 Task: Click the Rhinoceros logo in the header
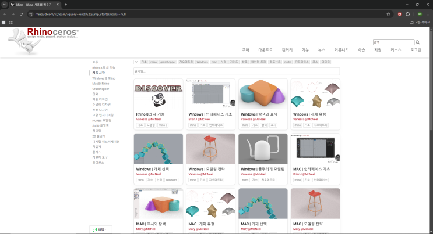click(43, 41)
